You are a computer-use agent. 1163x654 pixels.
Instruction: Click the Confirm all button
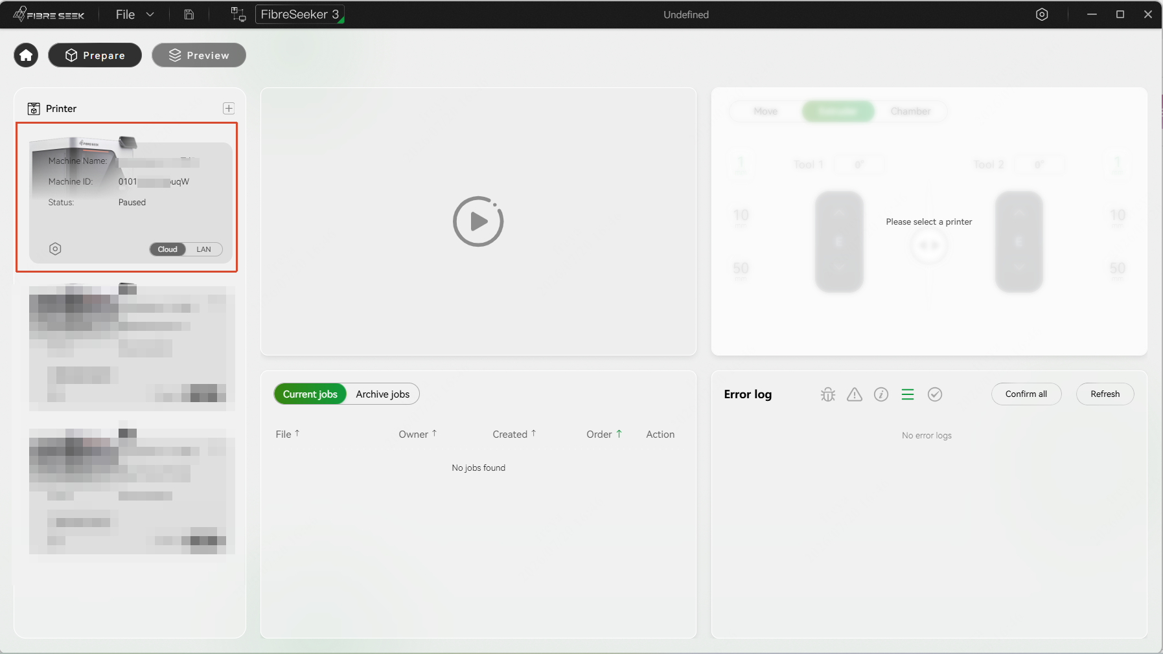(1026, 394)
